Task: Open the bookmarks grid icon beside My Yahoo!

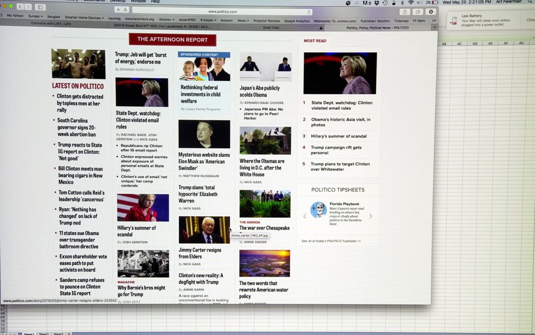Action: pos(2,15)
